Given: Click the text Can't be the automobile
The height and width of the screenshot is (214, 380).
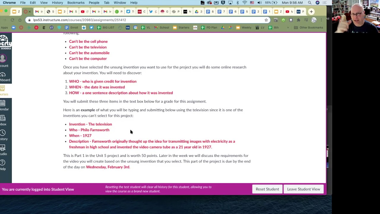Looking at the screenshot, I should click(x=89, y=53).
